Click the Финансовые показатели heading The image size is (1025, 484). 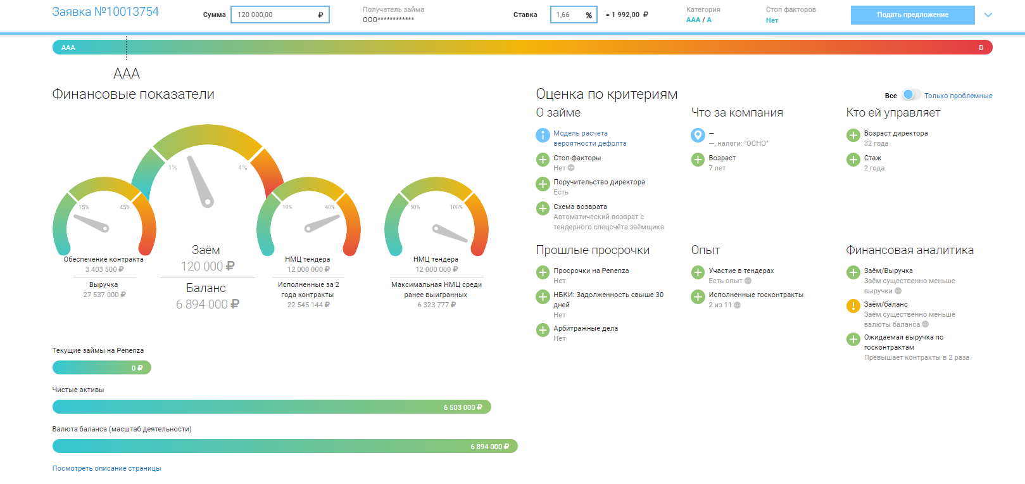133,94
